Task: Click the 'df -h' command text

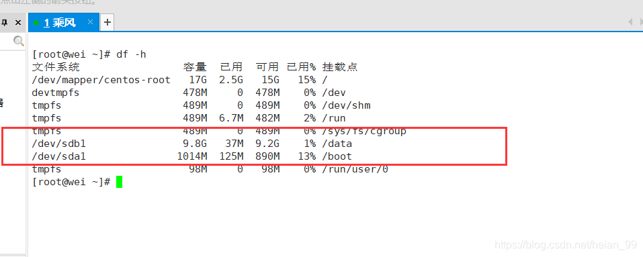Action: [x=131, y=54]
